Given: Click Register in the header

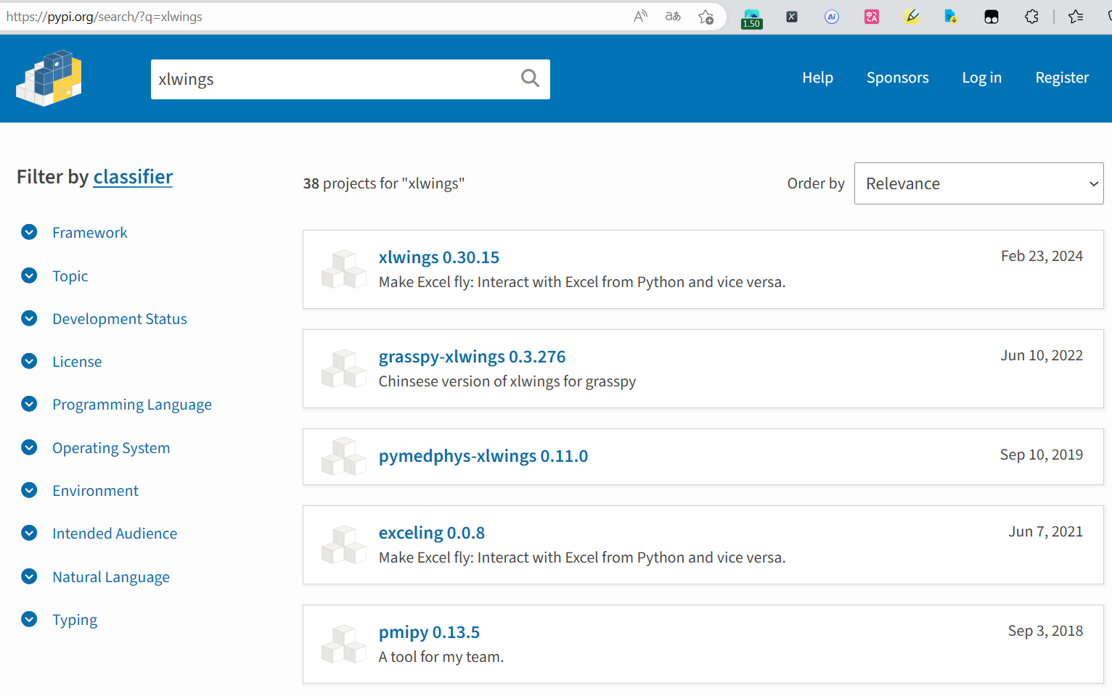Looking at the screenshot, I should pyautogui.click(x=1062, y=78).
